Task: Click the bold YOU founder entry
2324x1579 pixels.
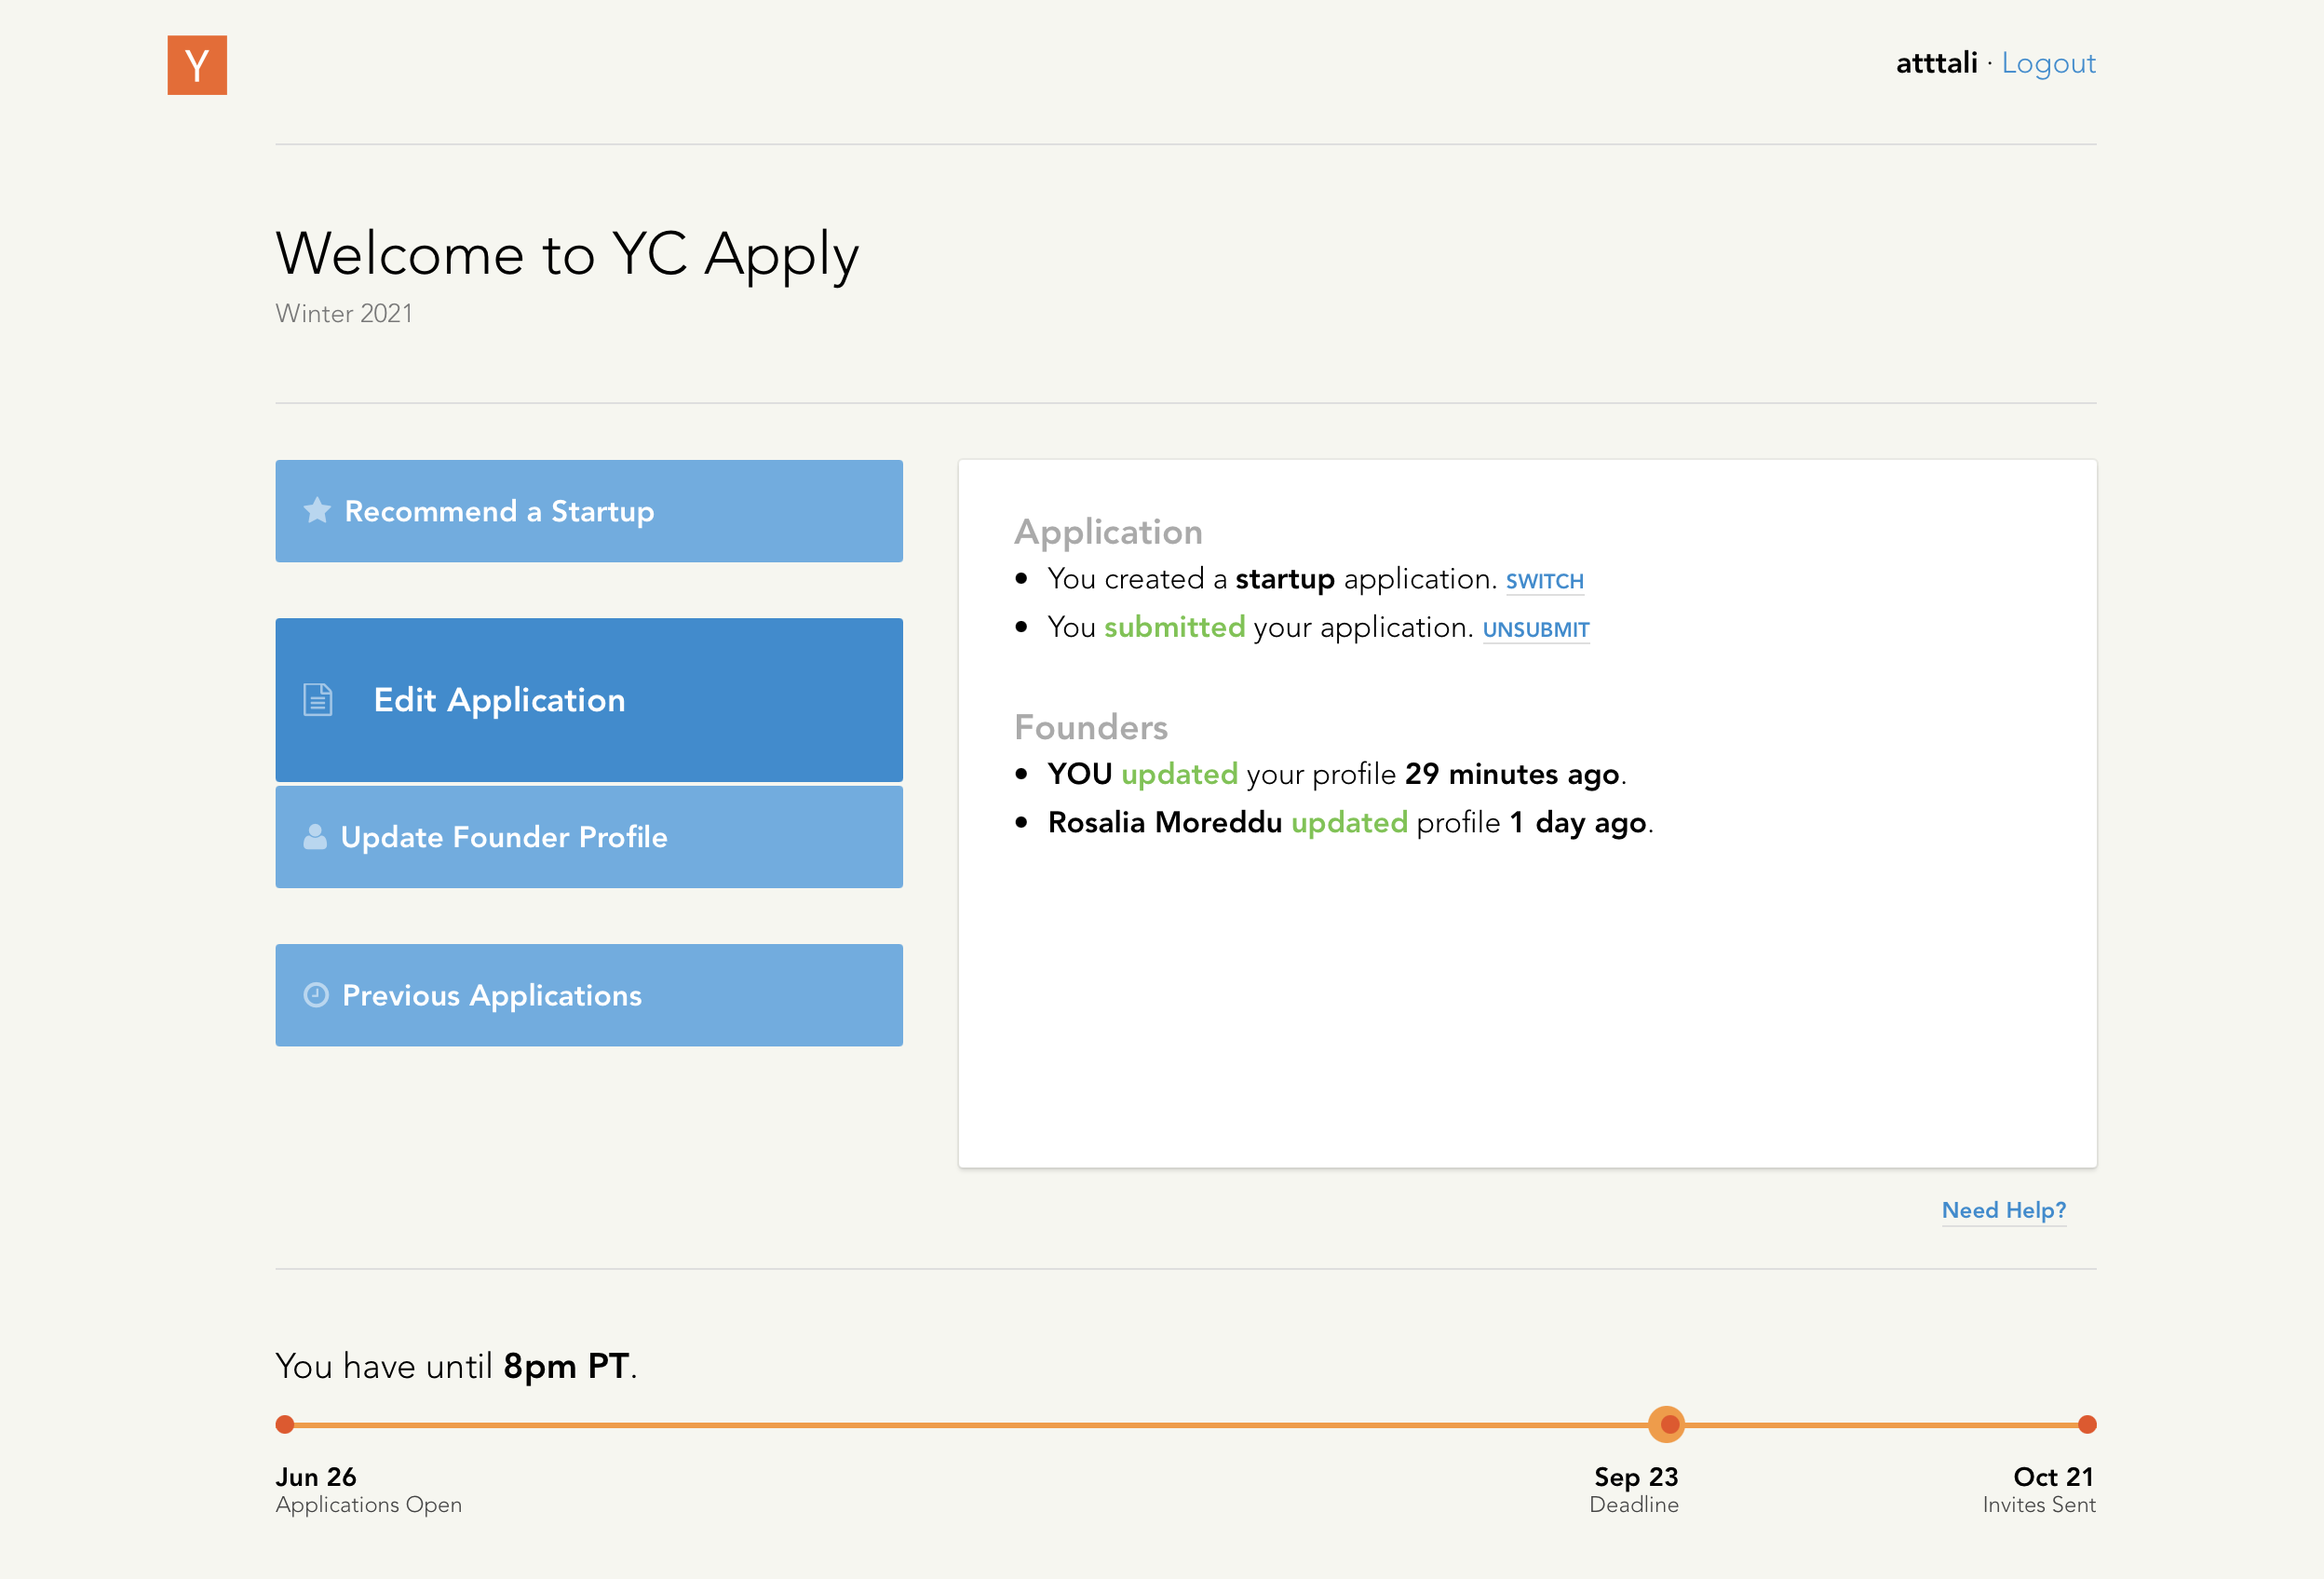Action: [1080, 774]
